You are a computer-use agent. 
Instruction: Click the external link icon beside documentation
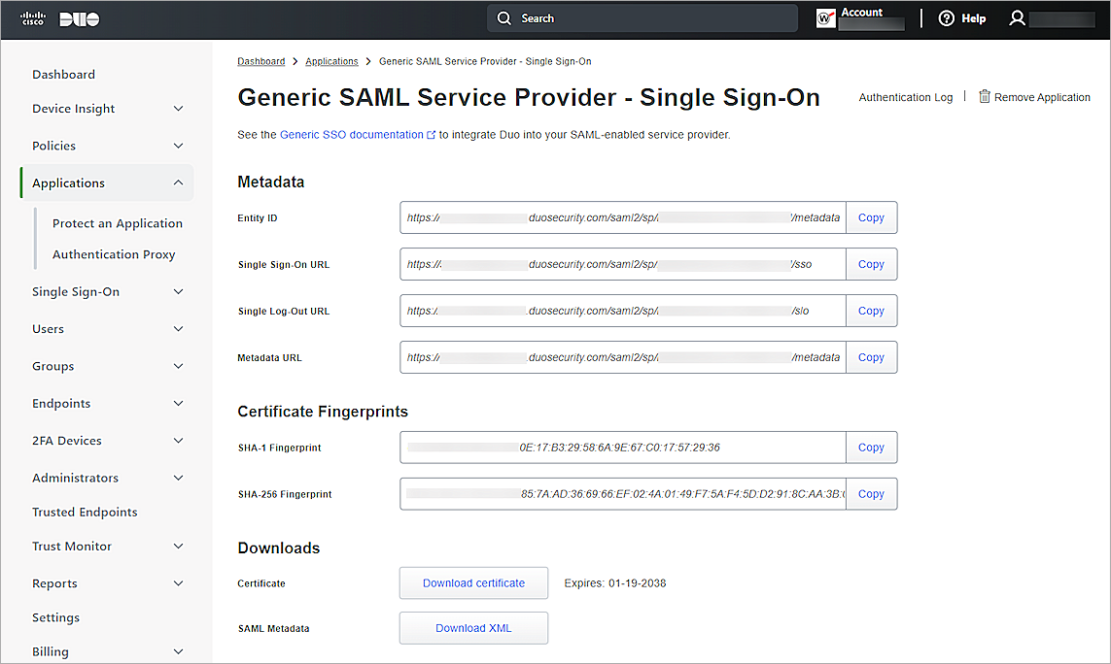point(431,135)
